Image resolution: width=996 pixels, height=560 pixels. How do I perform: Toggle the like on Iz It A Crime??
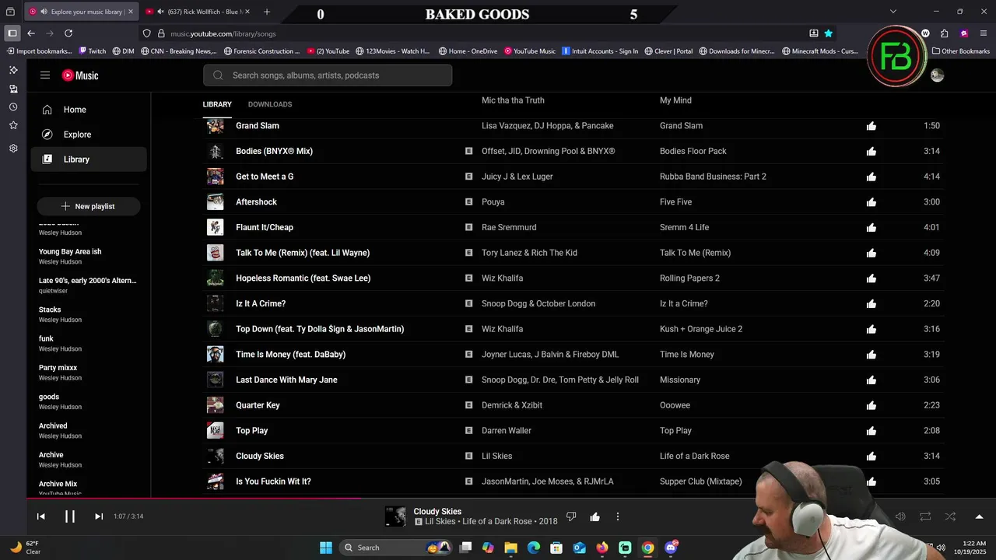(871, 303)
